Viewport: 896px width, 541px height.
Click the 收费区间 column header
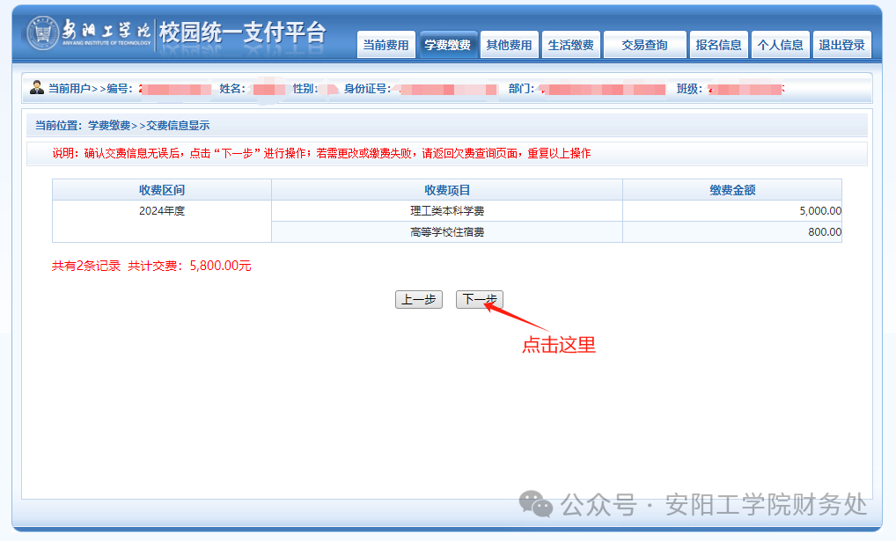coord(162,190)
